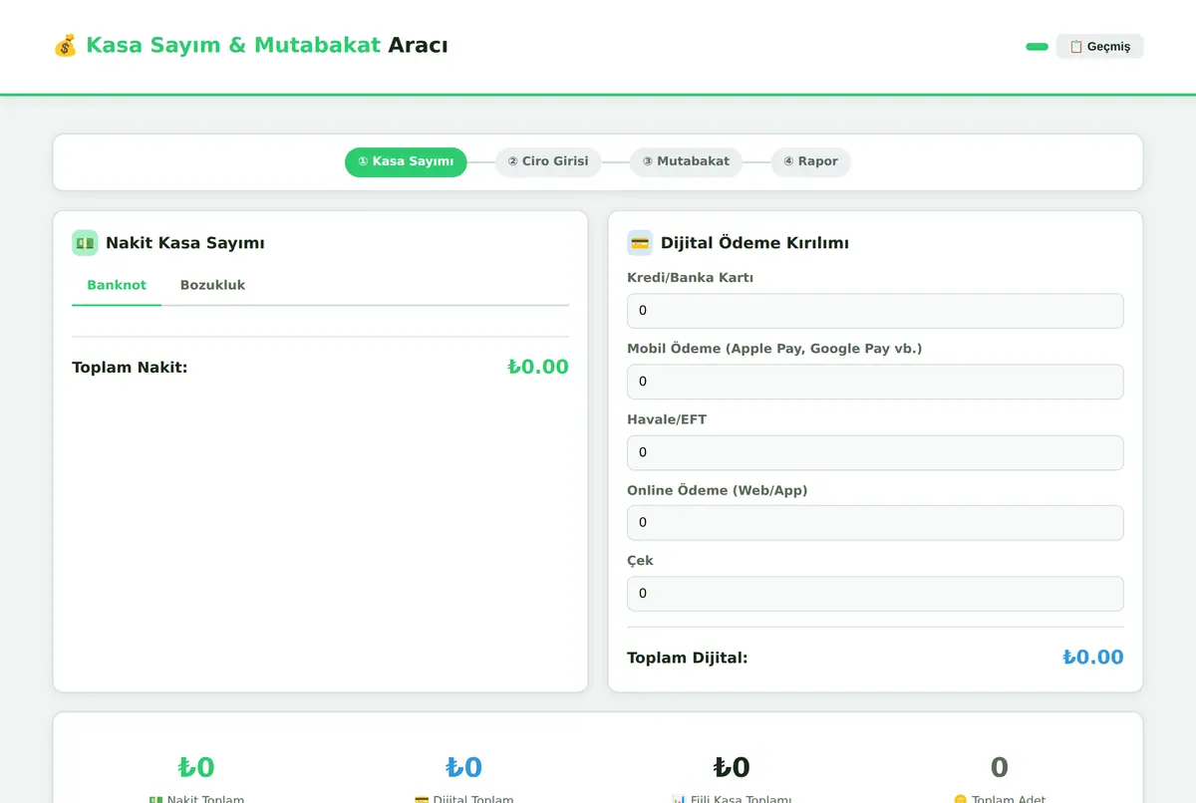Focus the Kredi/Banka Kartı amount field

coord(875,311)
